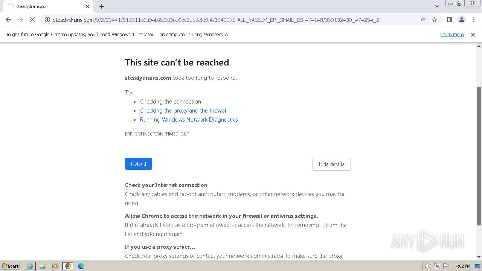Click Hide details button
Screen dimensions: 482x271
[x=332, y=164]
